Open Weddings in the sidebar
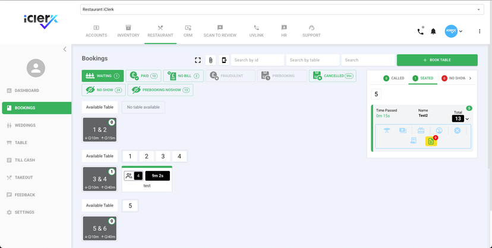Viewport: 492px width, 248px height. (25, 125)
